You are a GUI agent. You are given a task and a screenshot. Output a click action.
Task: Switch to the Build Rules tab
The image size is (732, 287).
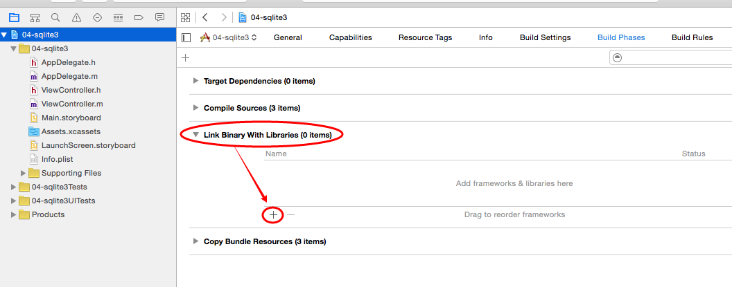tap(692, 38)
